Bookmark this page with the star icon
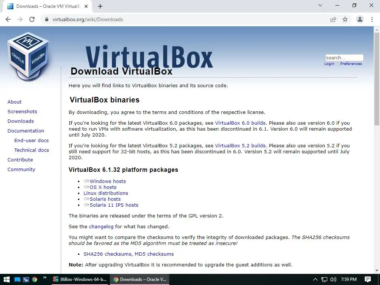The width and height of the screenshot is (380, 285). (x=345, y=19)
